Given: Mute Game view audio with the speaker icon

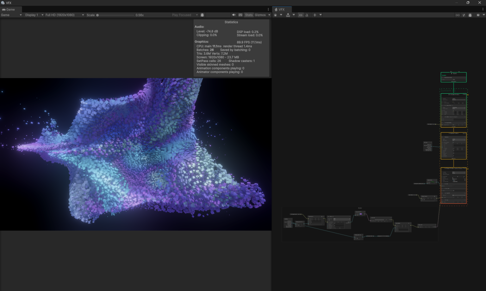Looking at the screenshot, I should click(234, 15).
